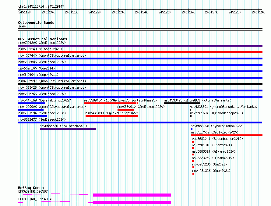Click the red nsv5442038 variant bar
This screenshot has height=206, width=271.
click(x=112, y=116)
